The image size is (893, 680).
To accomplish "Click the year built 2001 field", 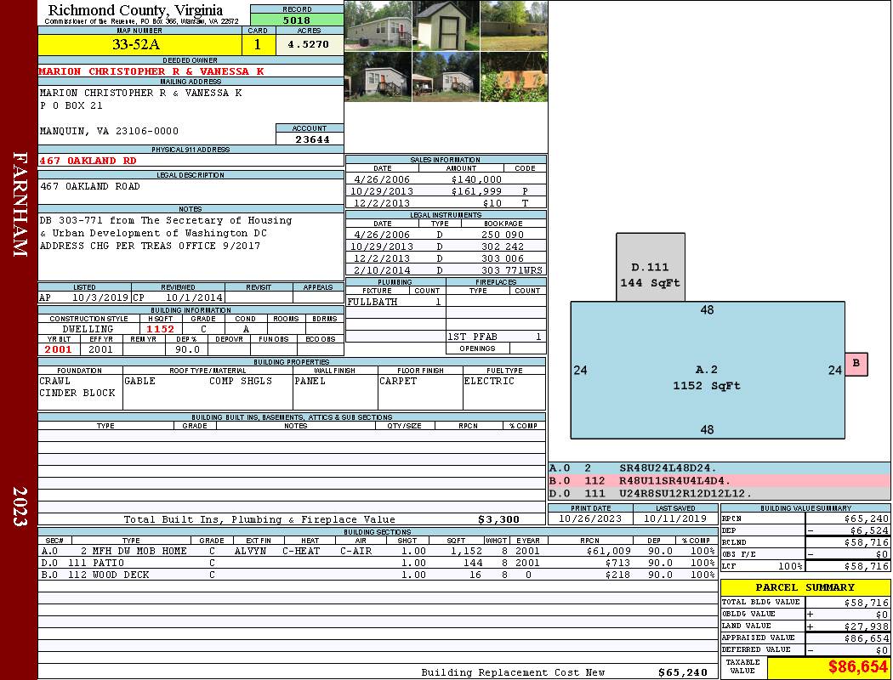I will (x=59, y=349).
